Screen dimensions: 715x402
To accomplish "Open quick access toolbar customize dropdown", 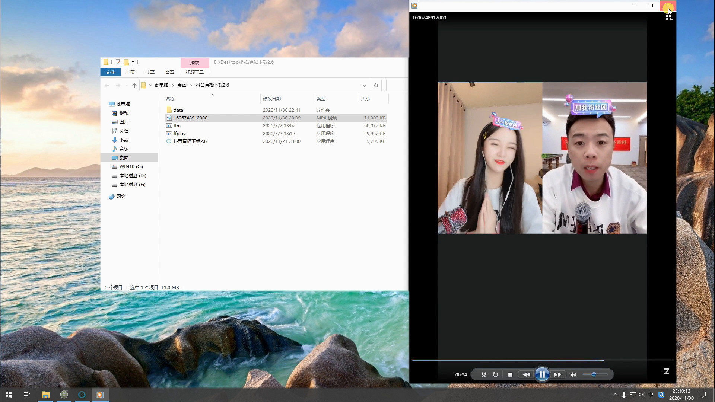I will (x=133, y=62).
